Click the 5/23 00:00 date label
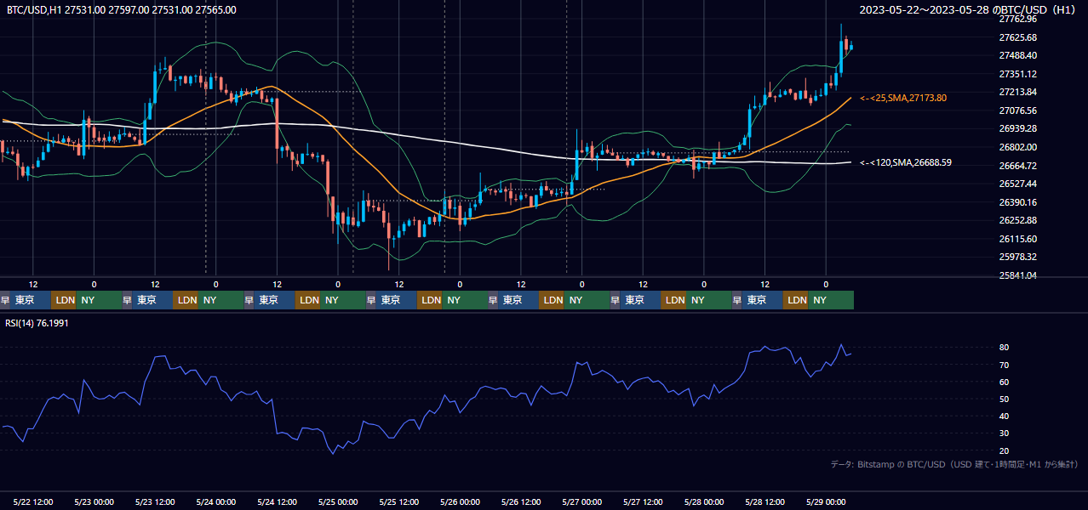The image size is (1088, 510). [x=94, y=501]
